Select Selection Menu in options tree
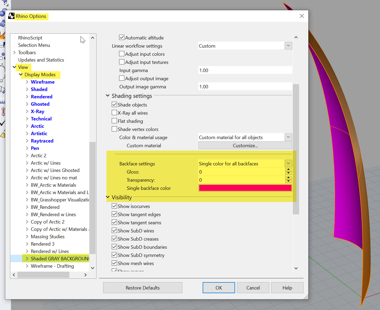The height and width of the screenshot is (310, 380). (x=34, y=45)
